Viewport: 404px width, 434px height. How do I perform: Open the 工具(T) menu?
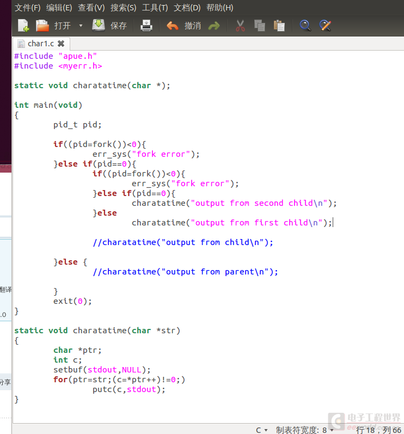click(155, 8)
